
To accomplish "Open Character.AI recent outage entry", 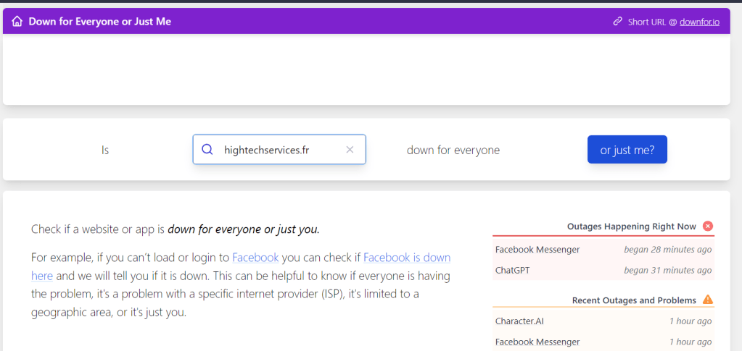I will pos(519,321).
